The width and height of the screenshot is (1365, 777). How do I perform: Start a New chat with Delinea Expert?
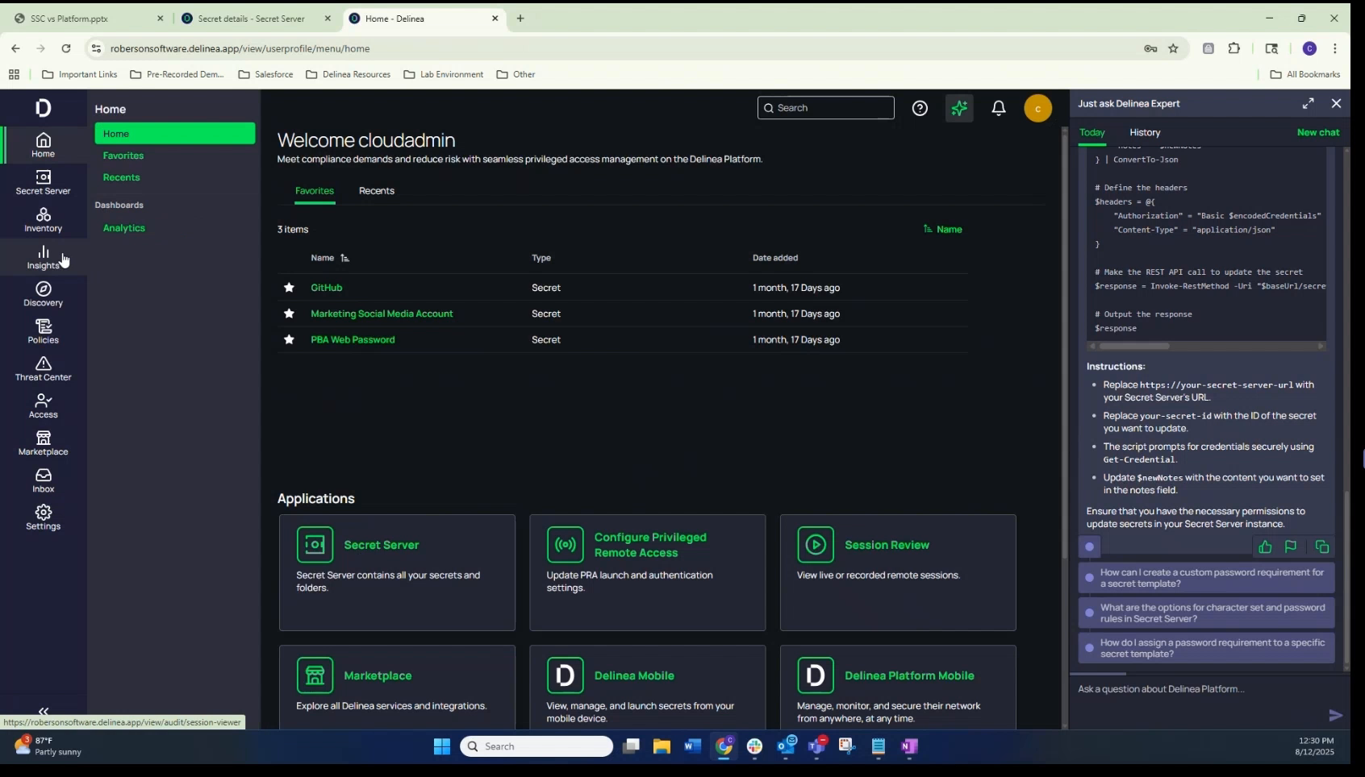1318,132
